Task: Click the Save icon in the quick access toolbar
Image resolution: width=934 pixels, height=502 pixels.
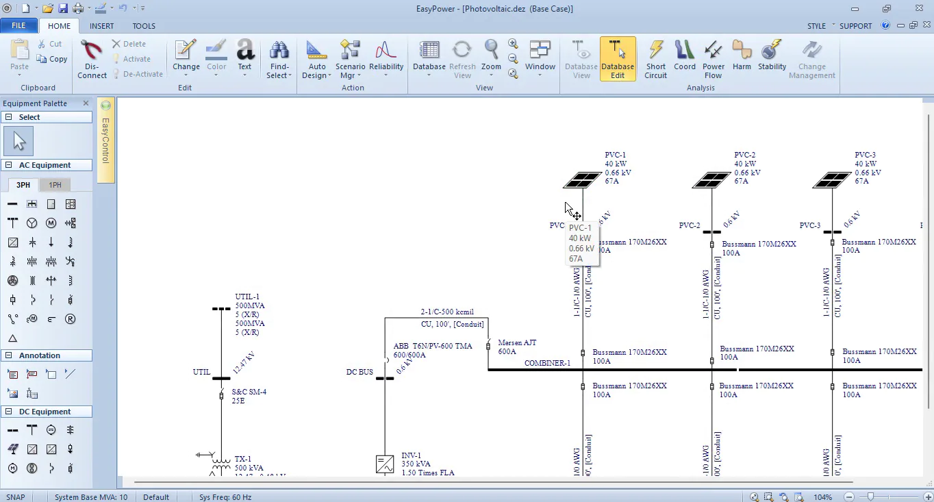Action: pos(63,8)
